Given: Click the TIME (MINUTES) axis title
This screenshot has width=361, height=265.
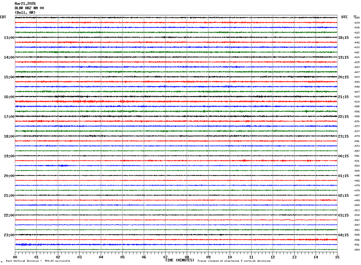Looking at the screenshot, I should [180, 260].
